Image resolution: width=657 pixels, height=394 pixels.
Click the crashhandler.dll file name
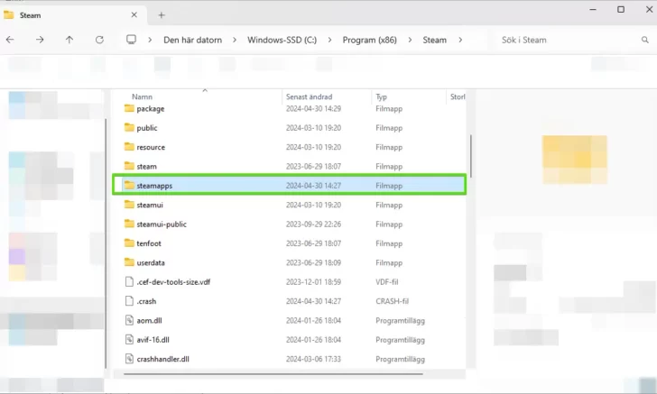[162, 359]
